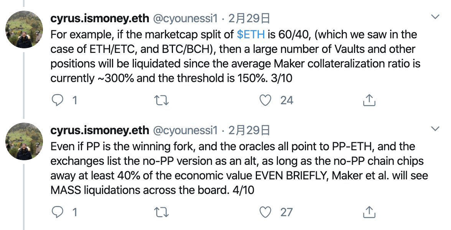The height and width of the screenshot is (230, 451).
Task: Open the 3/10 tweet's chevron options menu
Action: point(435,17)
